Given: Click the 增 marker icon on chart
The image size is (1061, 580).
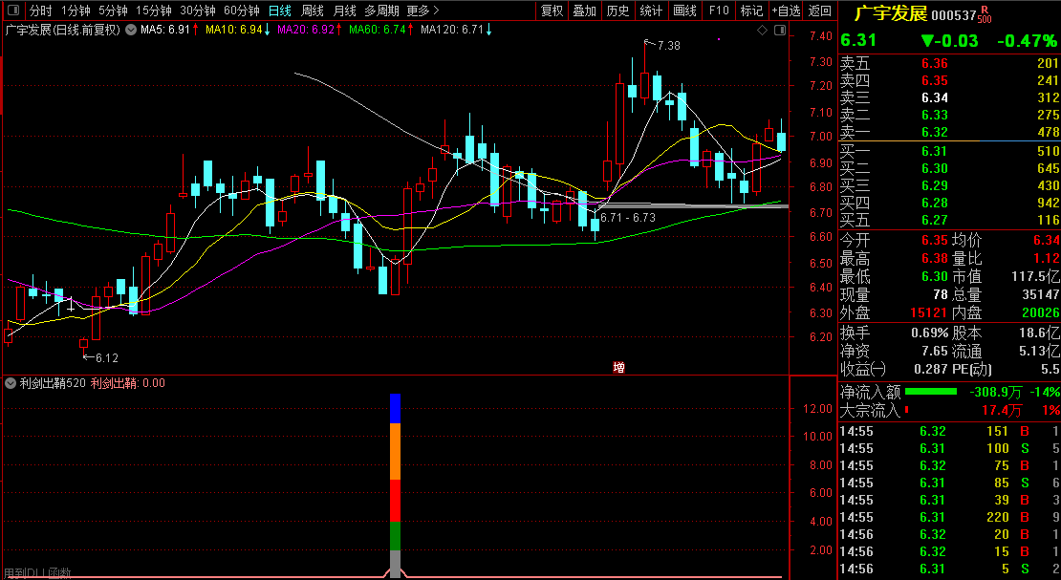Looking at the screenshot, I should (618, 367).
